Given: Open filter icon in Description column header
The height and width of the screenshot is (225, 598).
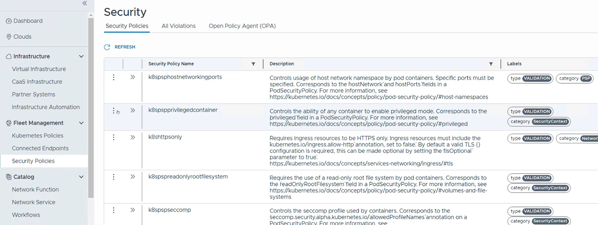Looking at the screenshot, I should (491, 64).
